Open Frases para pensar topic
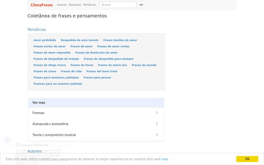This screenshot has height=165, width=264. (97, 77)
